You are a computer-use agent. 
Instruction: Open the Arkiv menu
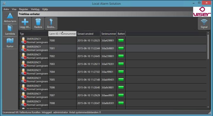pyautogui.click(x=6, y=9)
